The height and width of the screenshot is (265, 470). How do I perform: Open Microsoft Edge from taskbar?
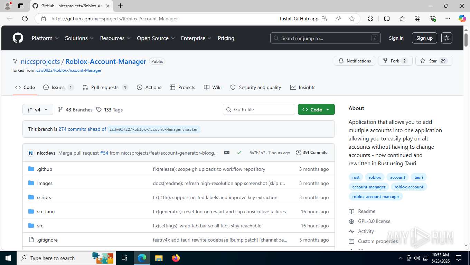(142, 258)
